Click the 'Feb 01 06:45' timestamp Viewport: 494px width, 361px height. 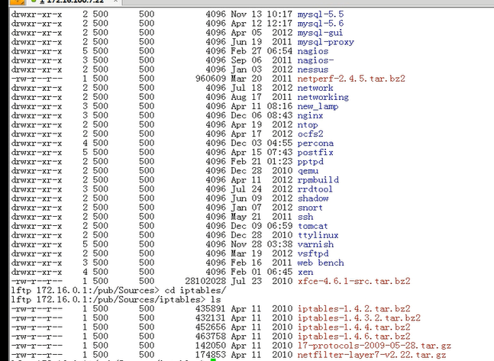(x=262, y=272)
